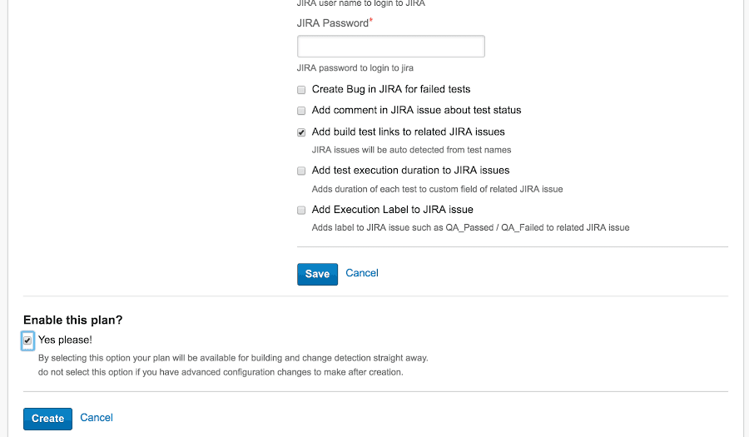749x437 pixels.
Task: Click 'Add Execution Label to JIRA issue' text
Action: 392,209
